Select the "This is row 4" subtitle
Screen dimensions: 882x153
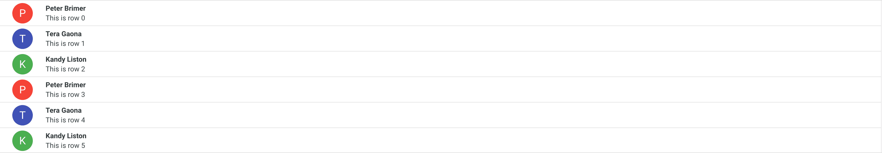coord(65,120)
